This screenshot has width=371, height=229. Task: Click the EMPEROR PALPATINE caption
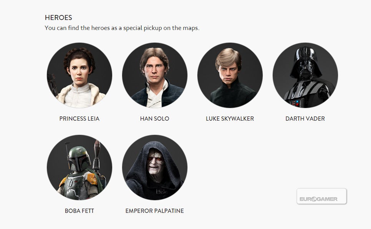154,211
